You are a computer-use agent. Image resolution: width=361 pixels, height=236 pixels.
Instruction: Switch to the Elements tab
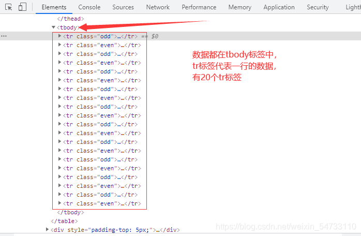coord(54,7)
